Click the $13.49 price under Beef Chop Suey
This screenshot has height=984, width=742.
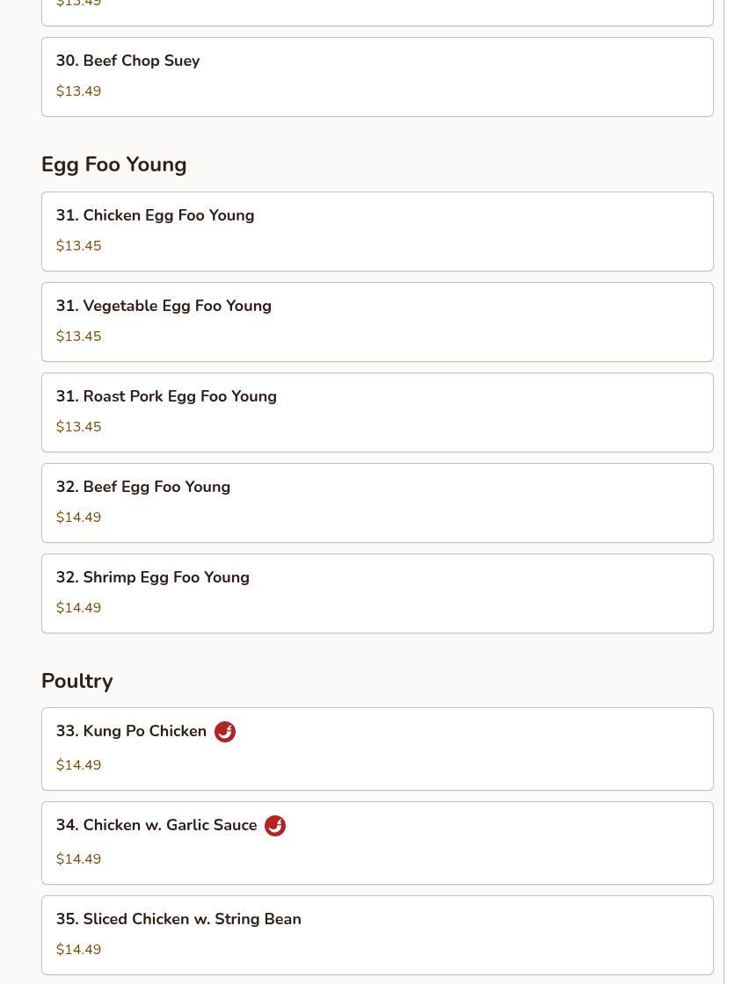coord(79,91)
